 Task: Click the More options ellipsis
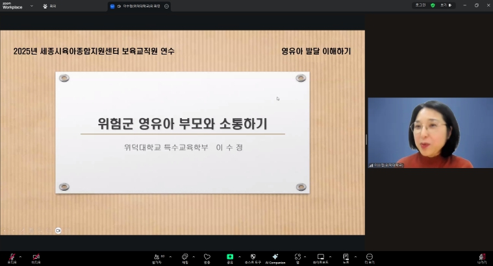point(369,257)
